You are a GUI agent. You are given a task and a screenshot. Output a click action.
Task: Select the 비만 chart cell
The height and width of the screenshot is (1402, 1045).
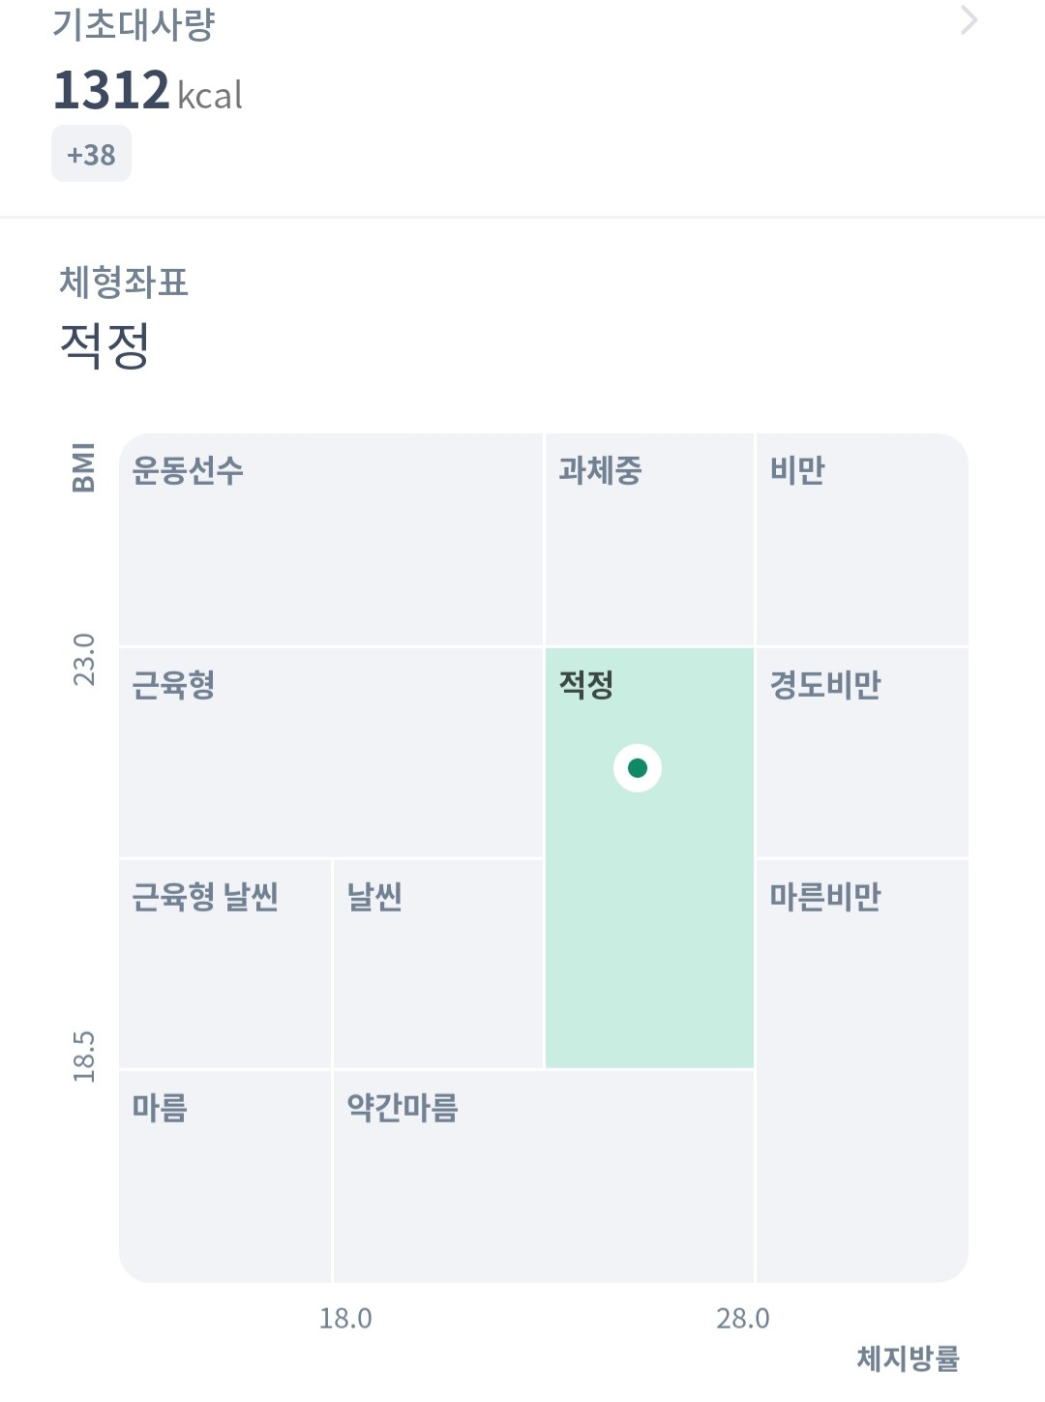click(862, 539)
